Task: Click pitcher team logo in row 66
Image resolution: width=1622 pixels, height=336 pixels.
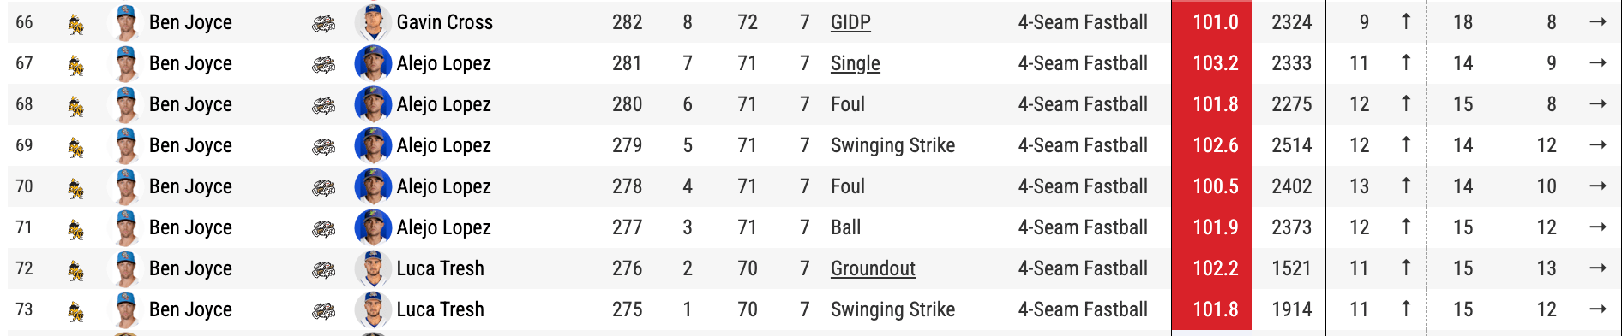Action: [x=76, y=23]
